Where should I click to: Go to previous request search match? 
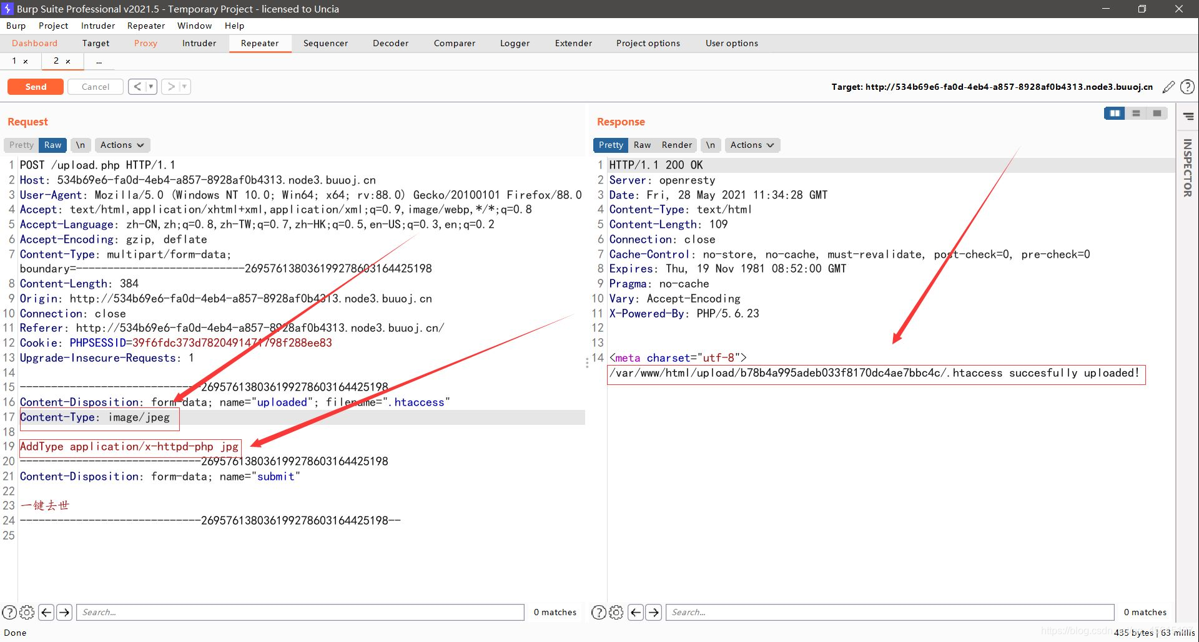pyautogui.click(x=46, y=613)
